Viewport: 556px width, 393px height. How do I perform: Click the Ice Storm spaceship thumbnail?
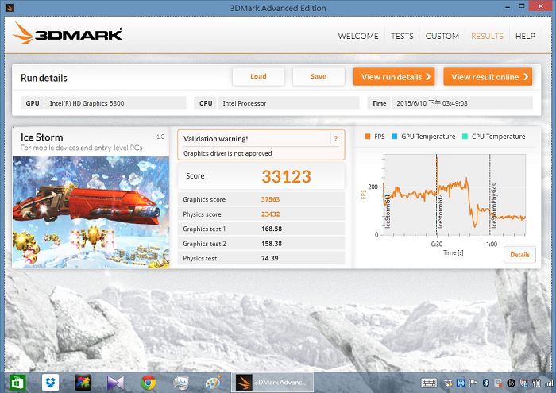pyautogui.click(x=91, y=212)
